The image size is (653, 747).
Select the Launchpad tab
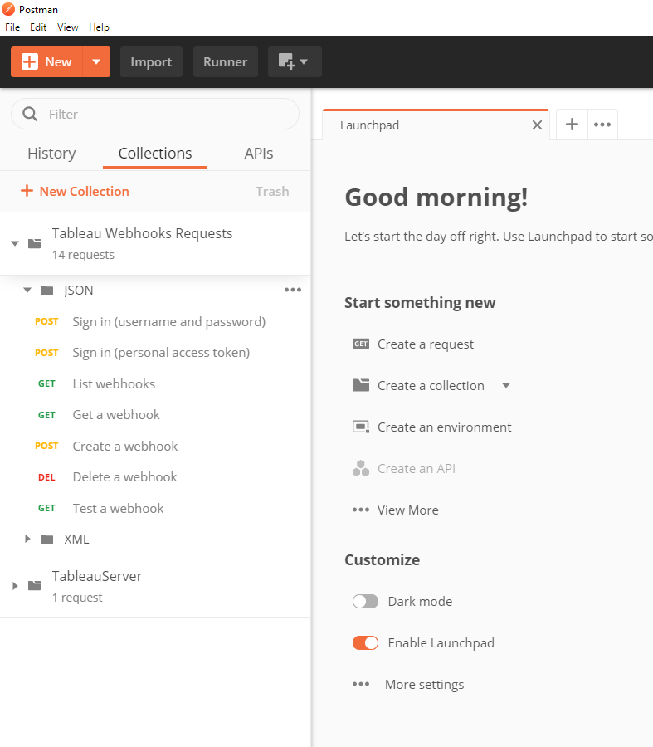(x=436, y=125)
